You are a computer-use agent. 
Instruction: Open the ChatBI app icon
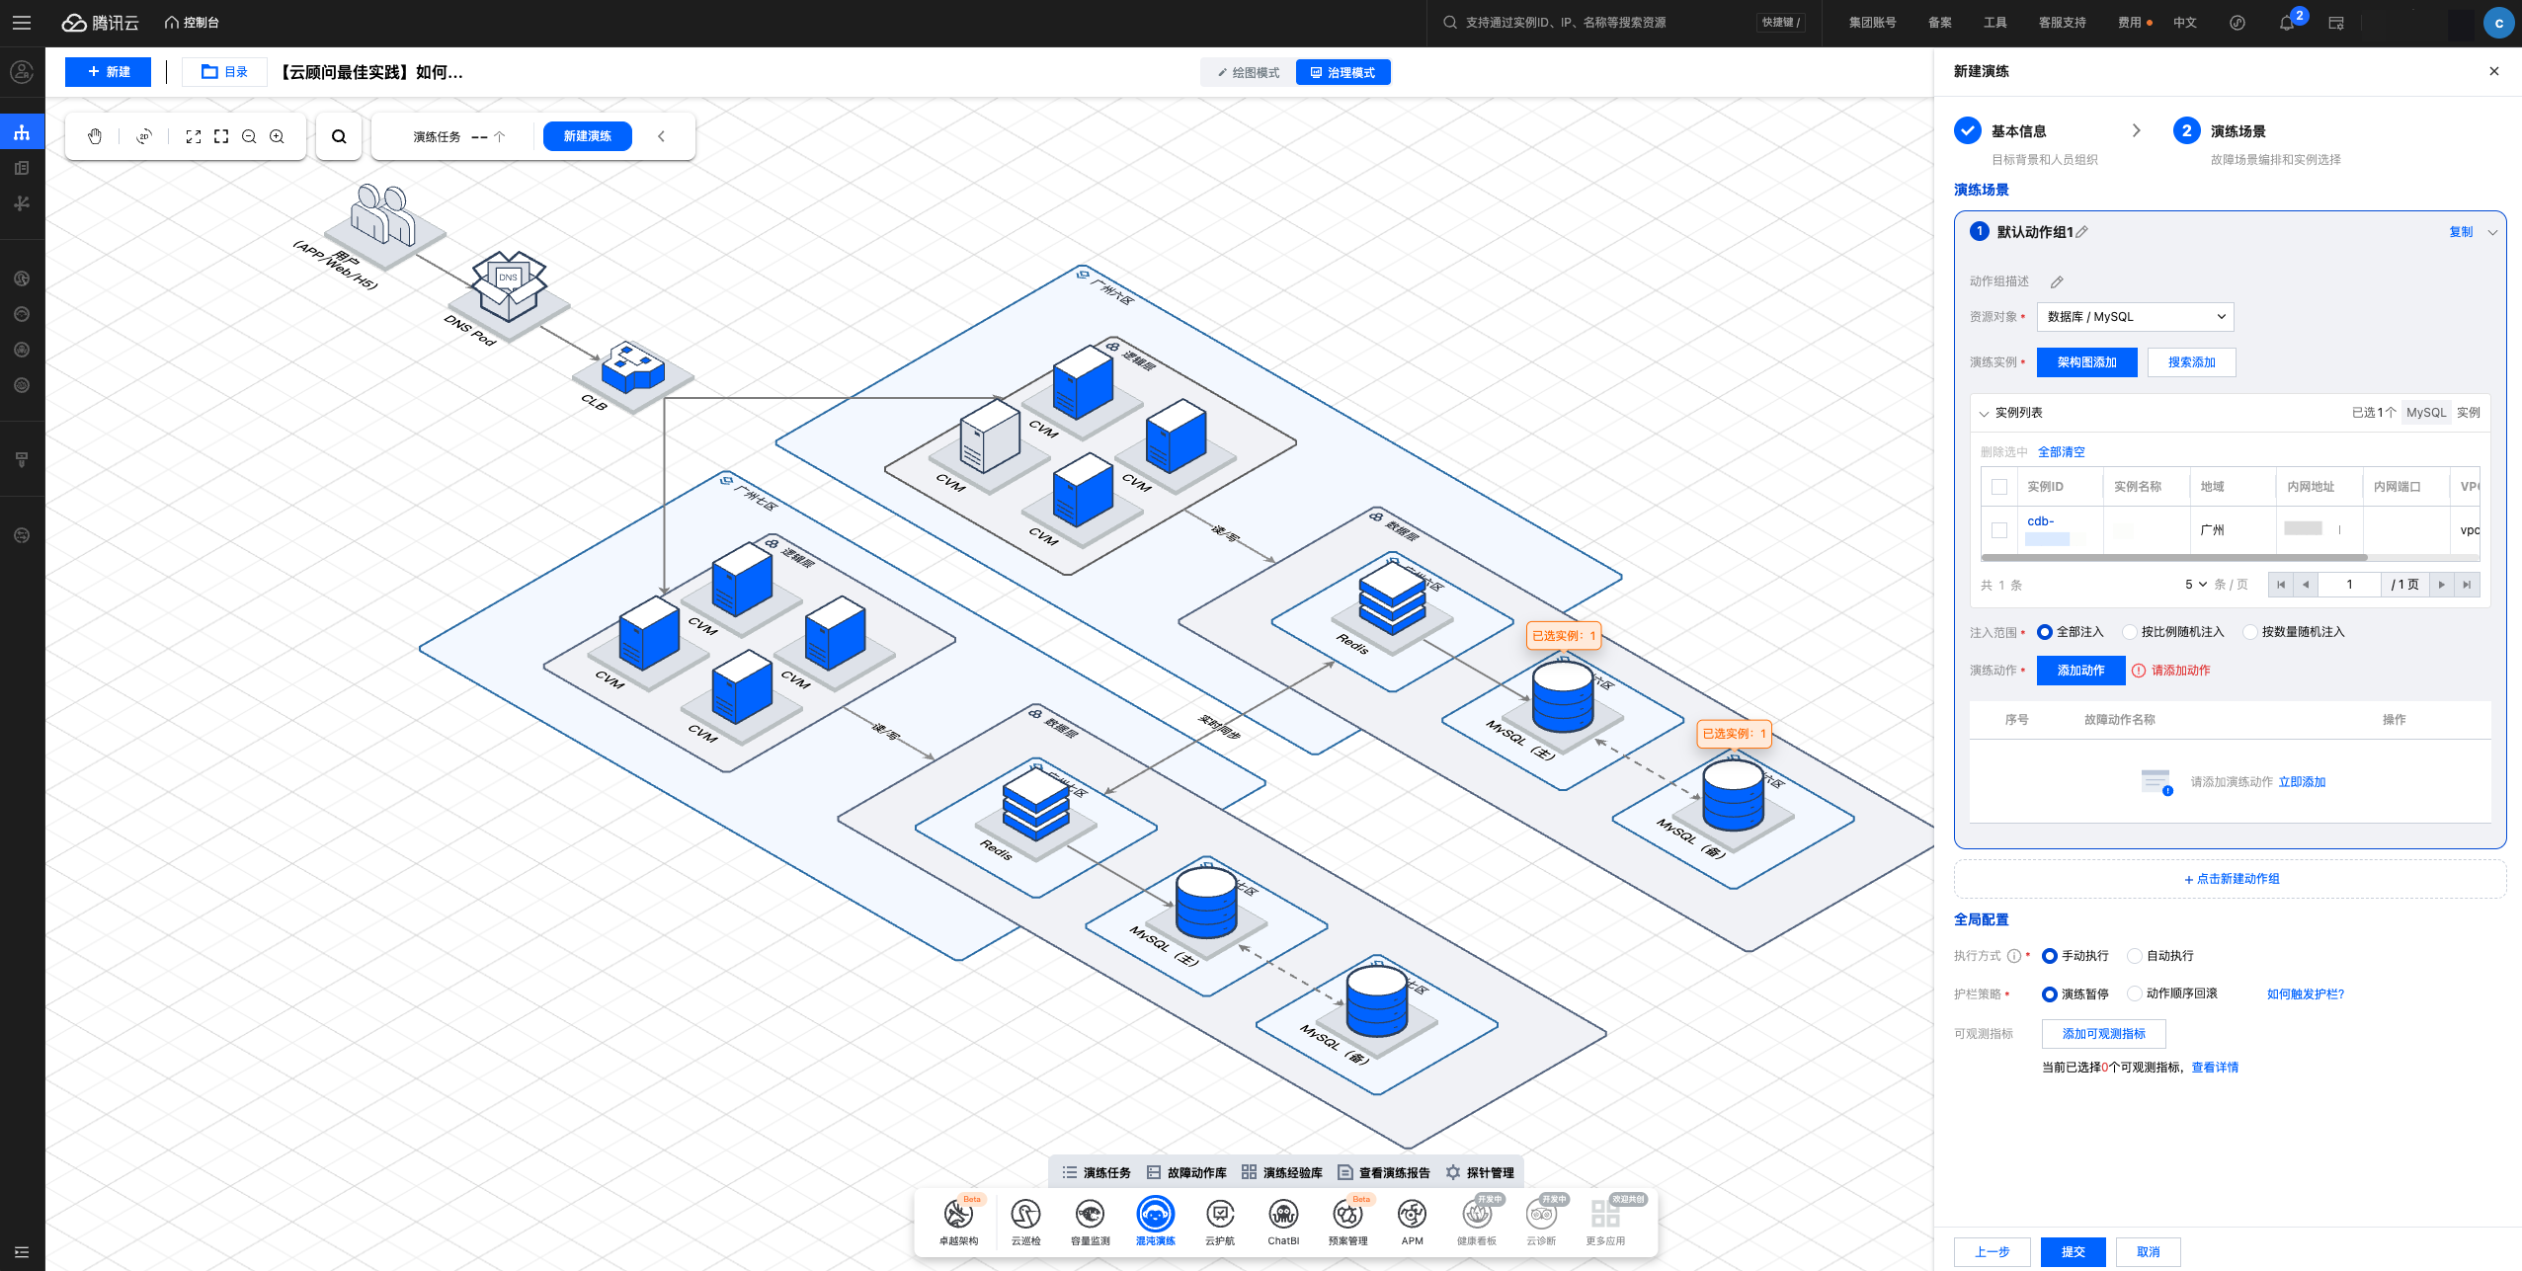(x=1282, y=1215)
